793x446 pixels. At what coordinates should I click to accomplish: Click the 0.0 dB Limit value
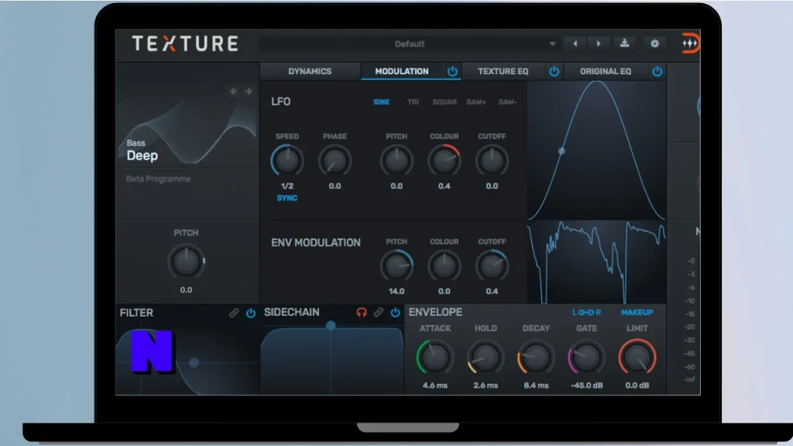tap(637, 386)
